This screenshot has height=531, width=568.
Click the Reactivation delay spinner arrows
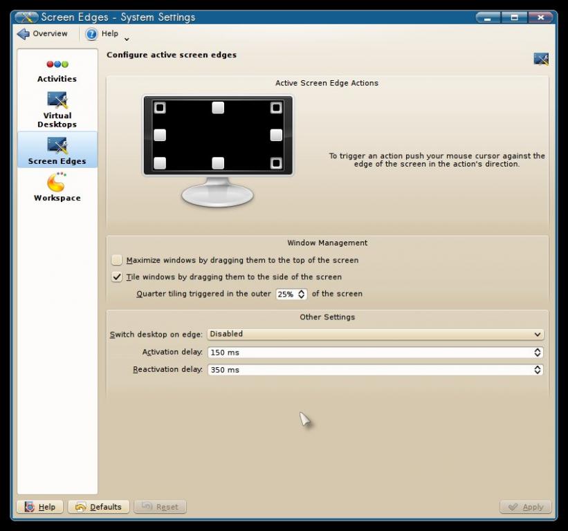click(538, 370)
